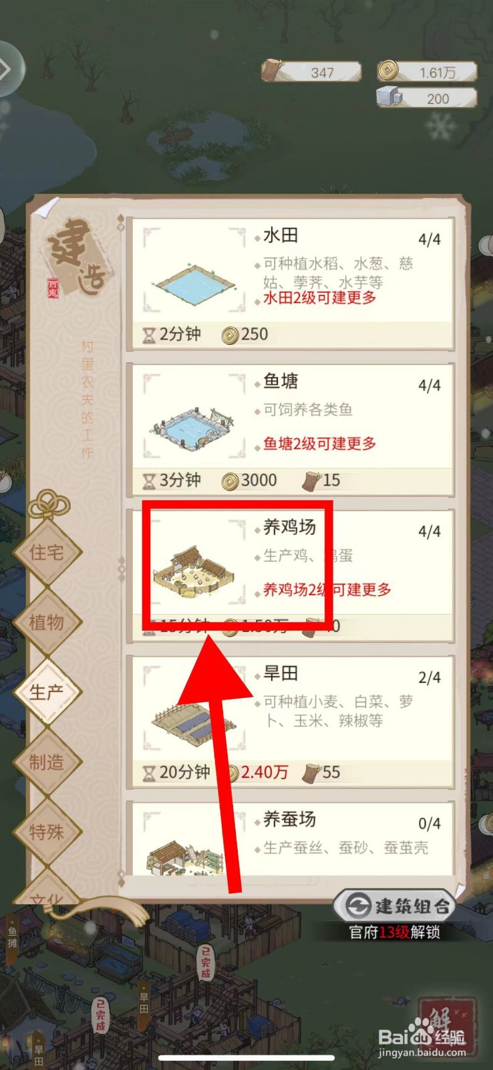
Task: Tap the 建筑组合 building combo button
Action: click(395, 906)
